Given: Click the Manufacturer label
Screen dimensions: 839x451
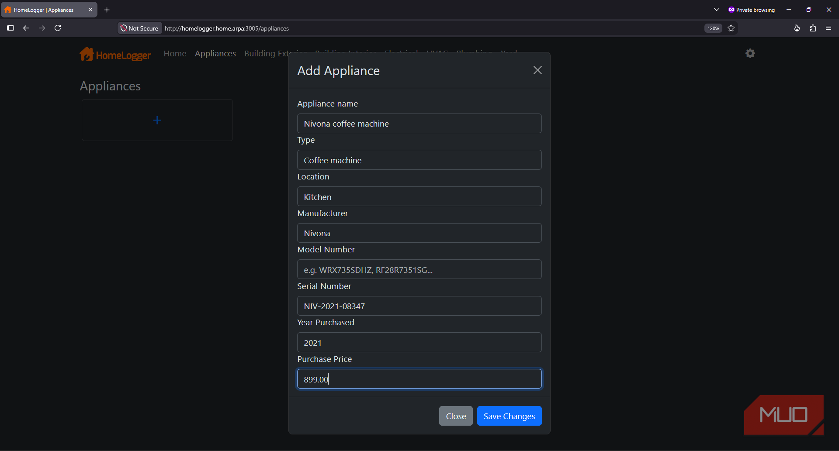Looking at the screenshot, I should [323, 213].
